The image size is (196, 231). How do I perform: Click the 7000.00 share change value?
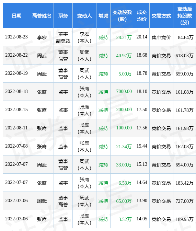tap(124, 92)
